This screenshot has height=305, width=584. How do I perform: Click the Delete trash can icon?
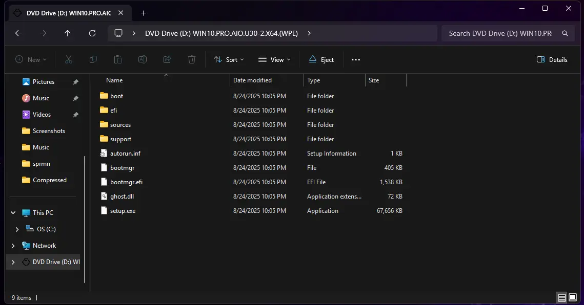pos(192,59)
